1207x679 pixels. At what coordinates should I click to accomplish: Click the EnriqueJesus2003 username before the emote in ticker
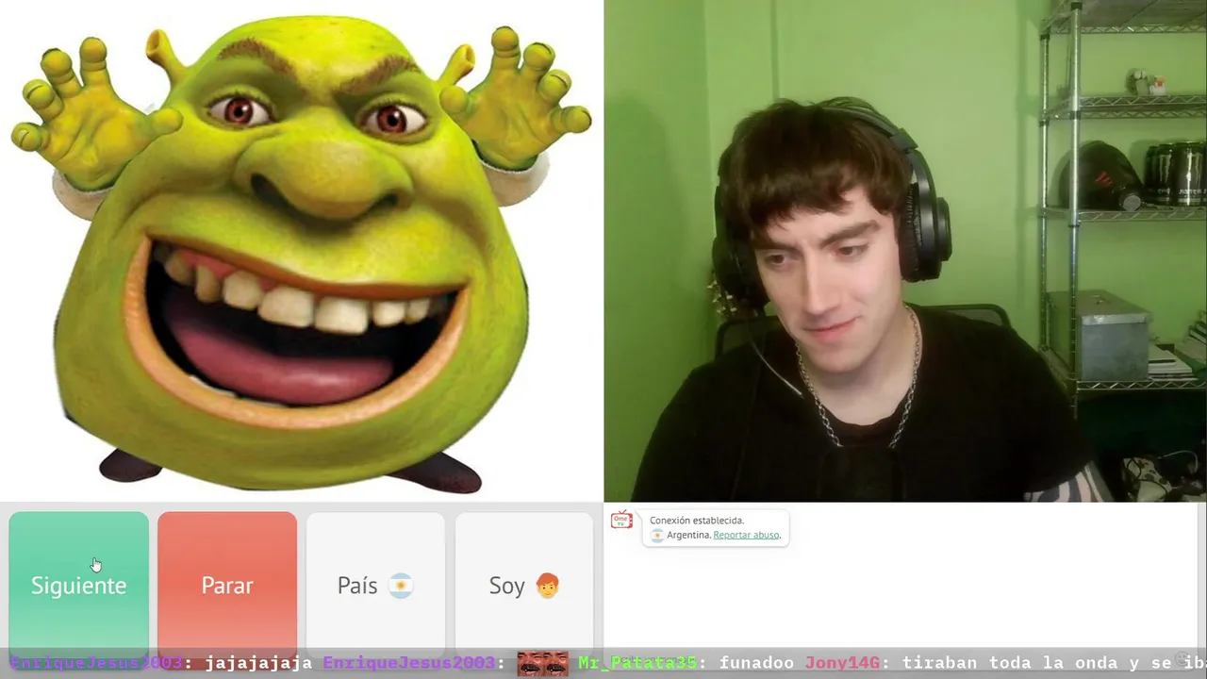click(x=408, y=663)
